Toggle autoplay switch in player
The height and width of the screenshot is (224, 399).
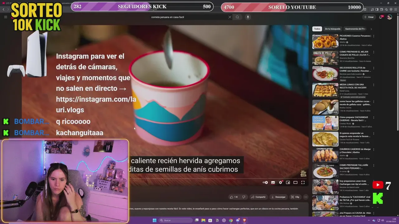[x=265, y=183]
